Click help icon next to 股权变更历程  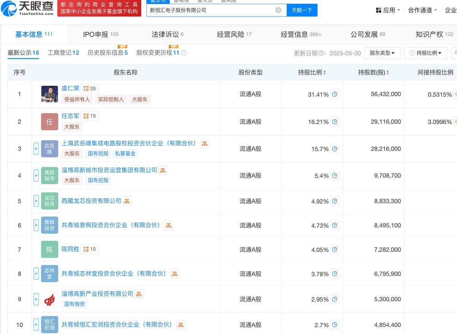coord(184,53)
